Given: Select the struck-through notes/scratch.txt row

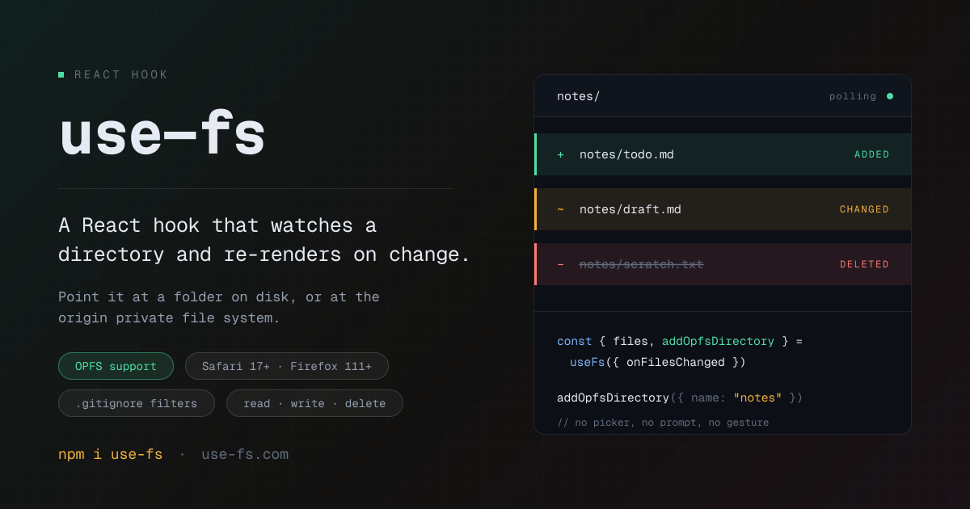Looking at the screenshot, I should click(723, 264).
